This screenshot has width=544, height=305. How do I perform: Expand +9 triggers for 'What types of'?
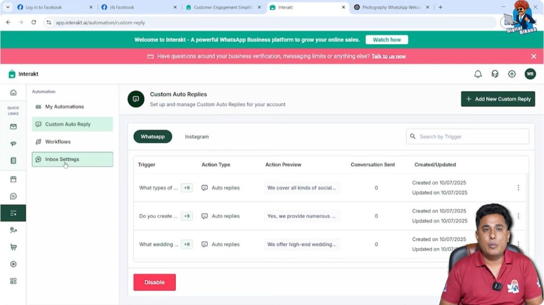click(x=186, y=188)
